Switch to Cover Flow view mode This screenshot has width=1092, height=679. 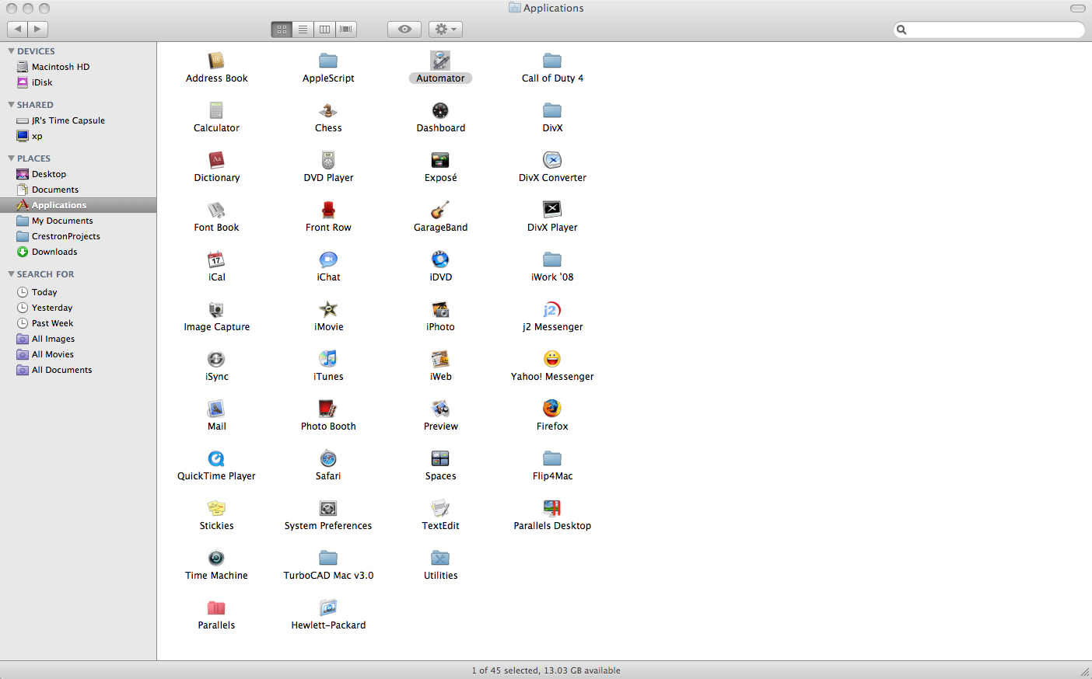[346, 29]
